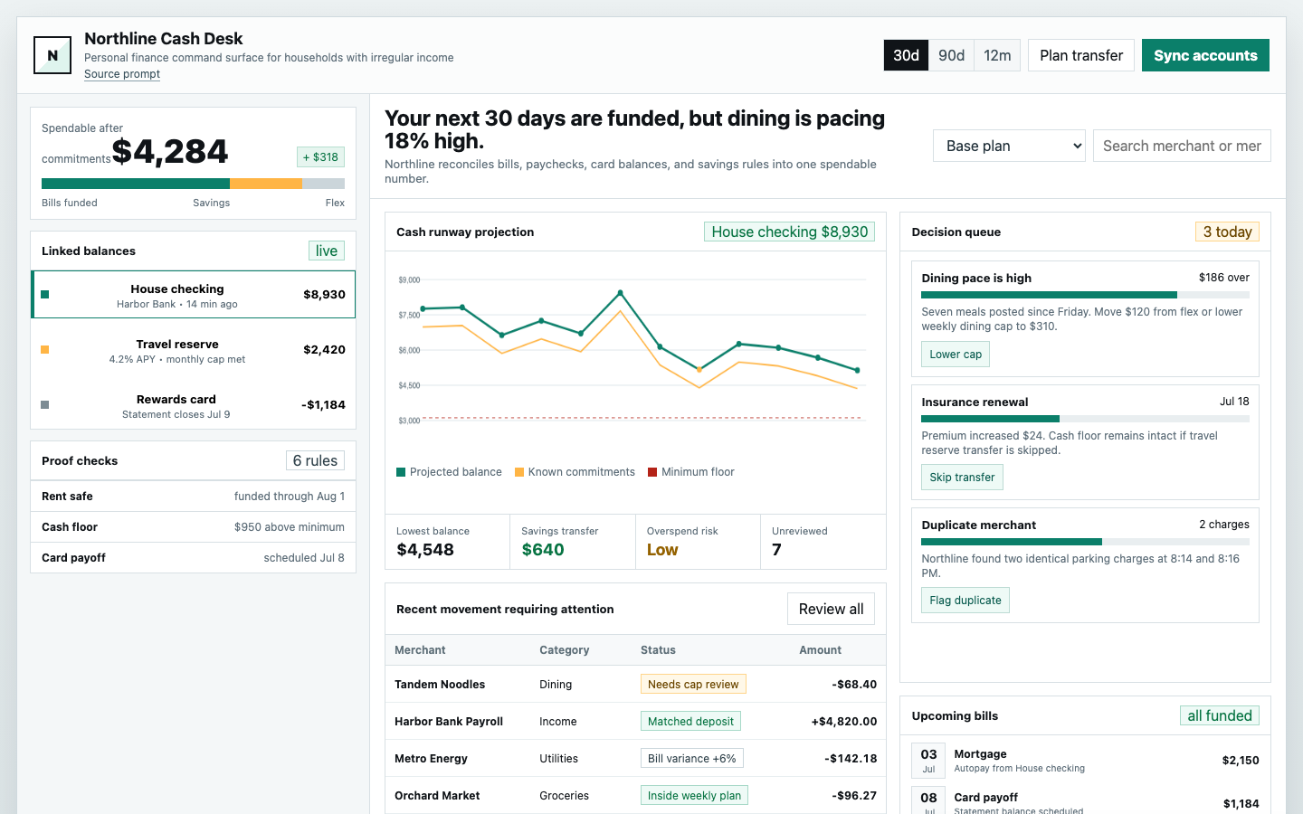1303x814 pixels.
Task: Click the peak data point on projected line
Action: 620,293
